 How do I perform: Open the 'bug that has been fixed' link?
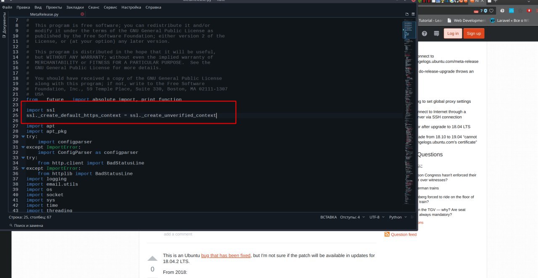tap(226, 255)
